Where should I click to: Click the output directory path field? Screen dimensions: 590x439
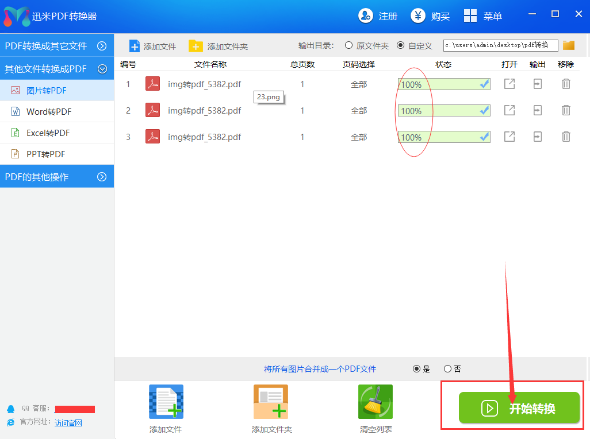pyautogui.click(x=500, y=45)
